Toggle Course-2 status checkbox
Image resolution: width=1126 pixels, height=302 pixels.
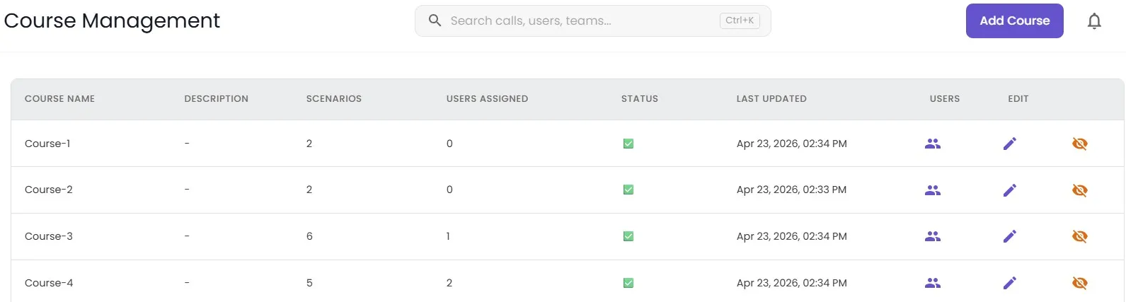(628, 190)
